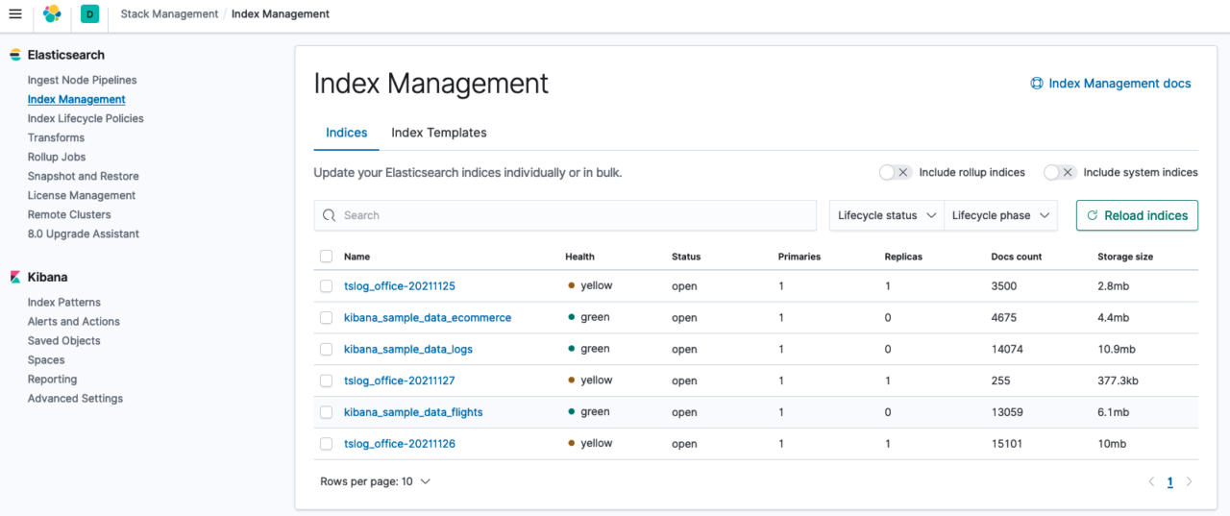Click the magnifier icon in the search box
This screenshot has width=1230, height=516.
(330, 215)
